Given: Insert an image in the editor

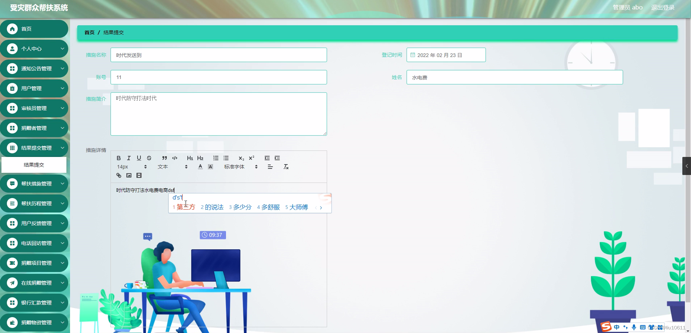Looking at the screenshot, I should click(129, 175).
